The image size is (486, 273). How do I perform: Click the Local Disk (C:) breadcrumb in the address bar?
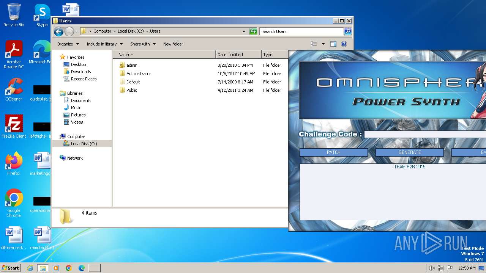[x=131, y=31]
